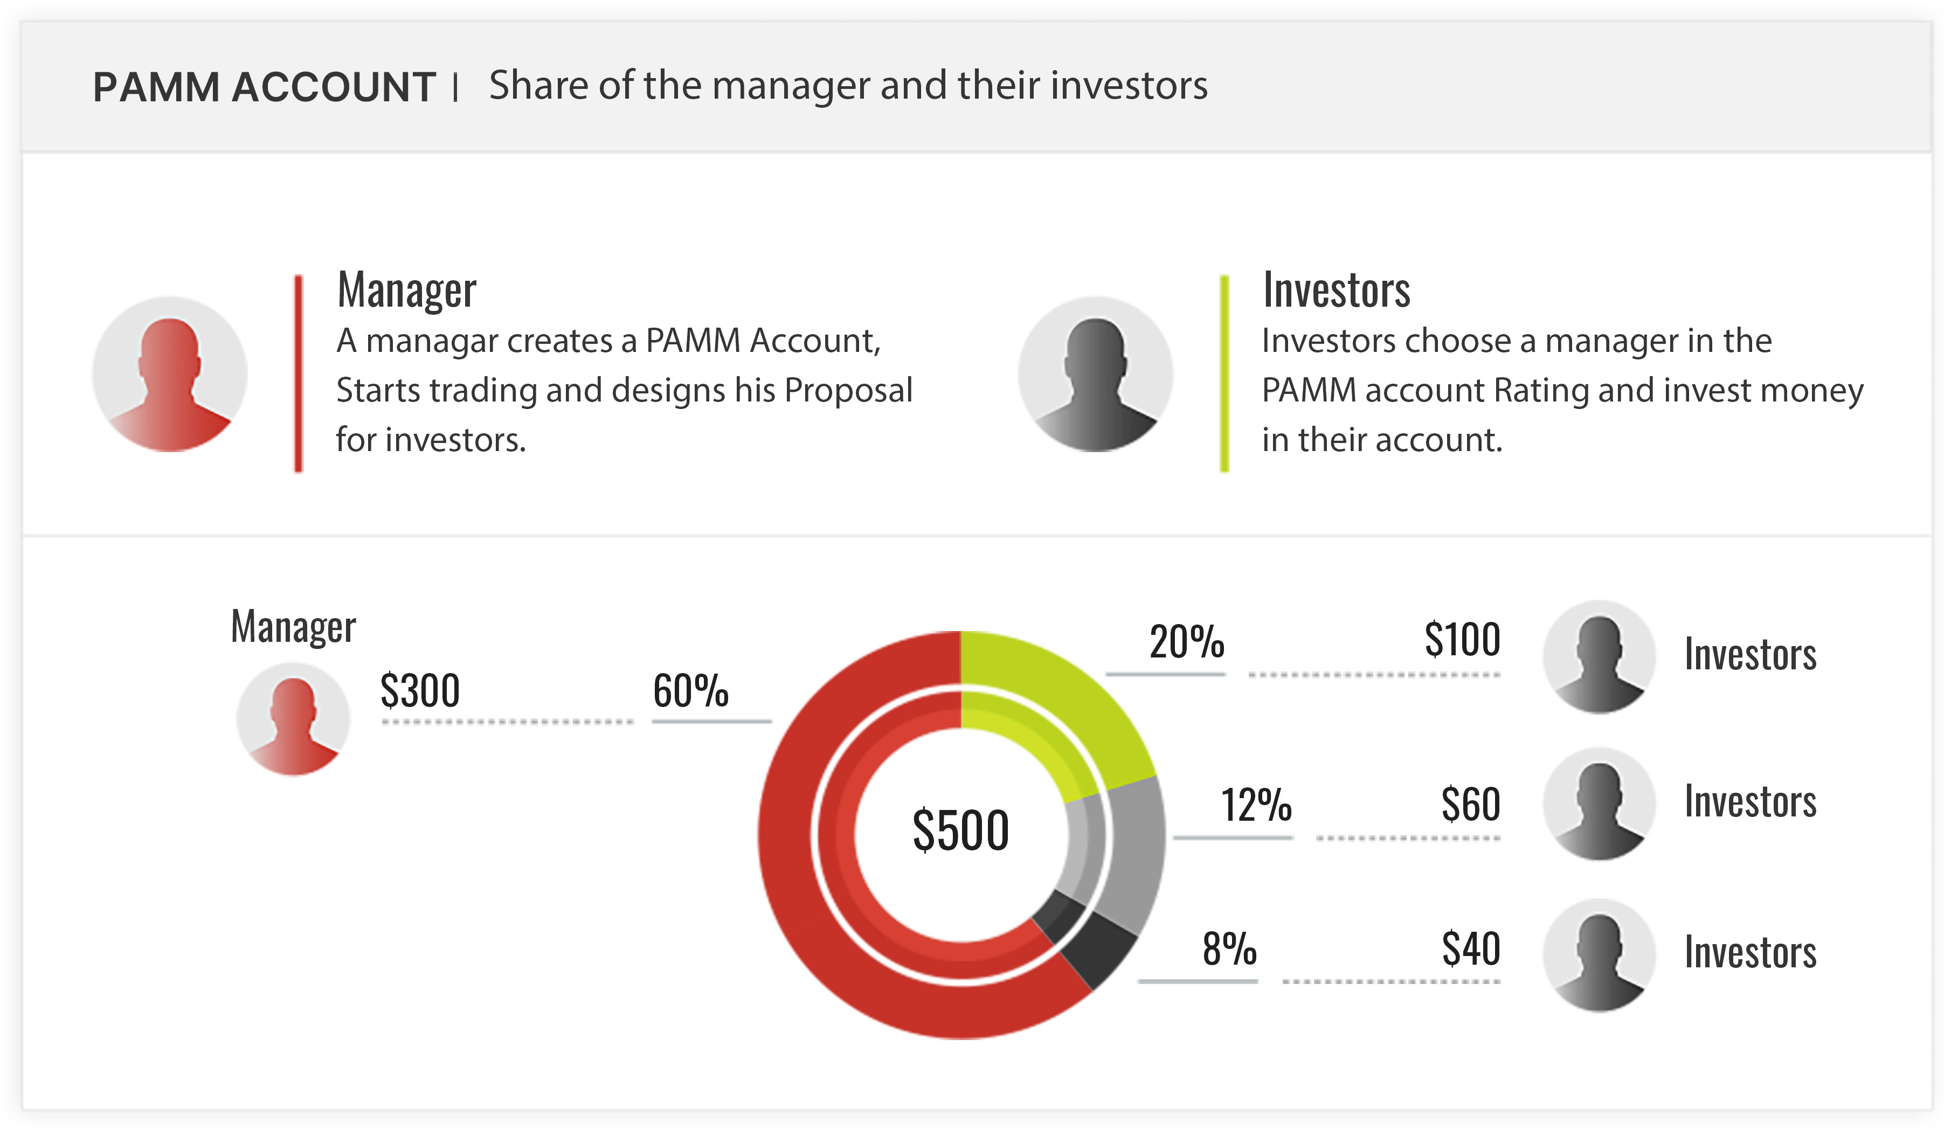Click the $100 investor amount label
This screenshot has height=1129, width=1951.
[1463, 640]
